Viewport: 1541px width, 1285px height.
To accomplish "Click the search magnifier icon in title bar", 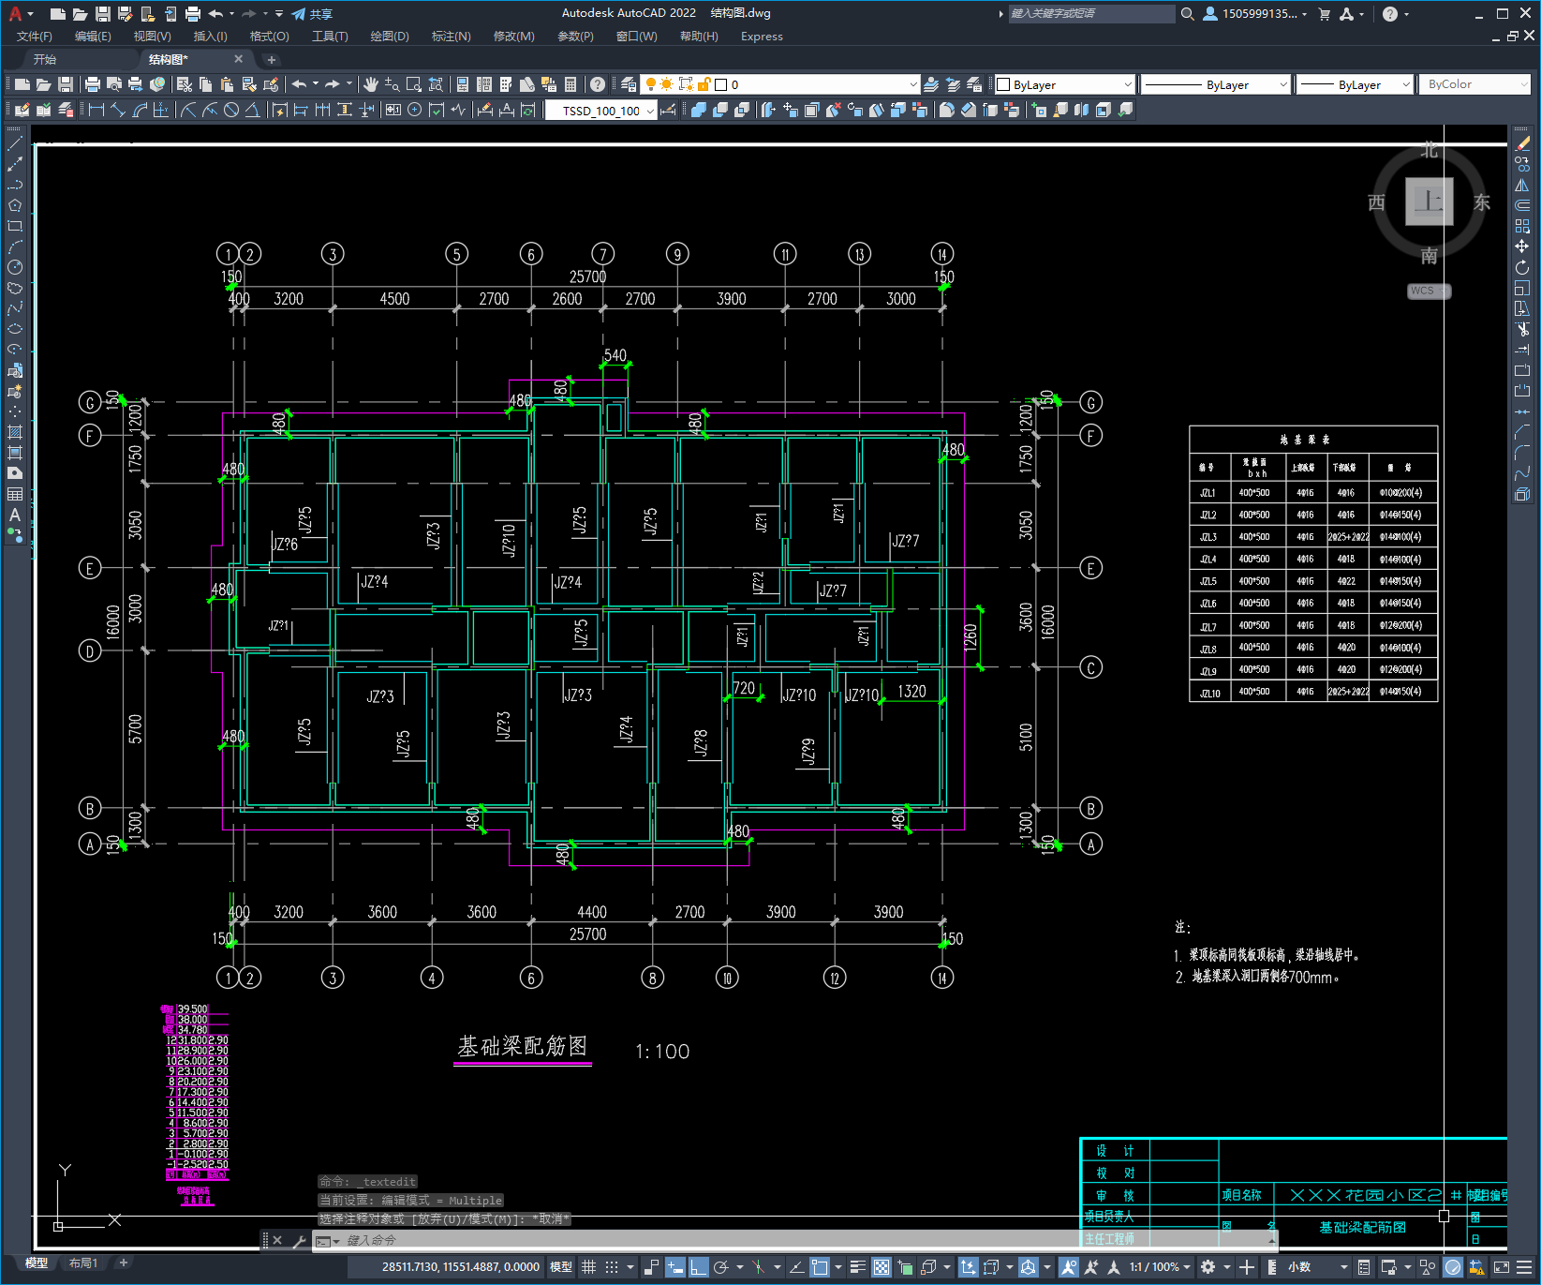I will click(x=1188, y=13).
